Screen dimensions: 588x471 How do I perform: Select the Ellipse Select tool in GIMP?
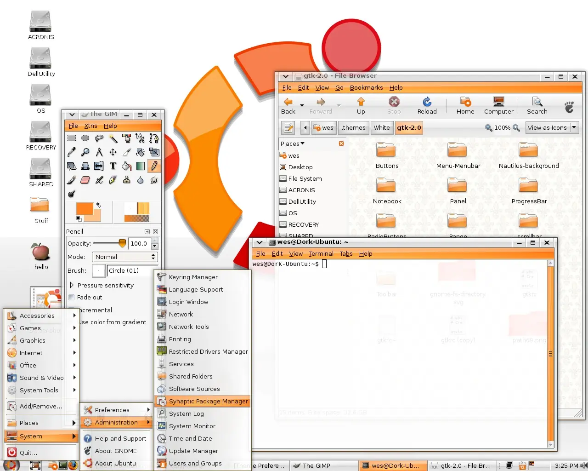pyautogui.click(x=85, y=138)
